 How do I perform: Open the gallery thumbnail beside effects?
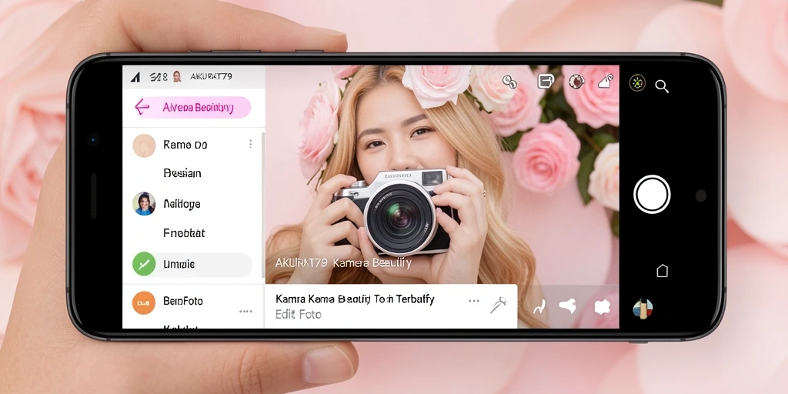click(x=643, y=308)
